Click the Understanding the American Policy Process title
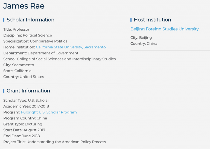This screenshot has height=149, width=210. [66, 142]
